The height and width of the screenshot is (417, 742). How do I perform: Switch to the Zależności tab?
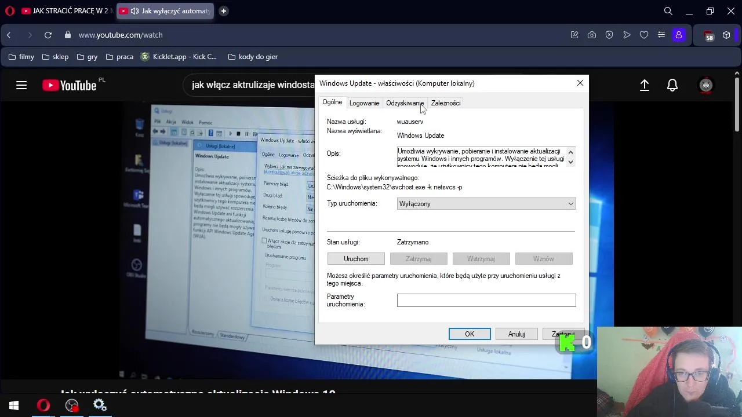click(446, 103)
